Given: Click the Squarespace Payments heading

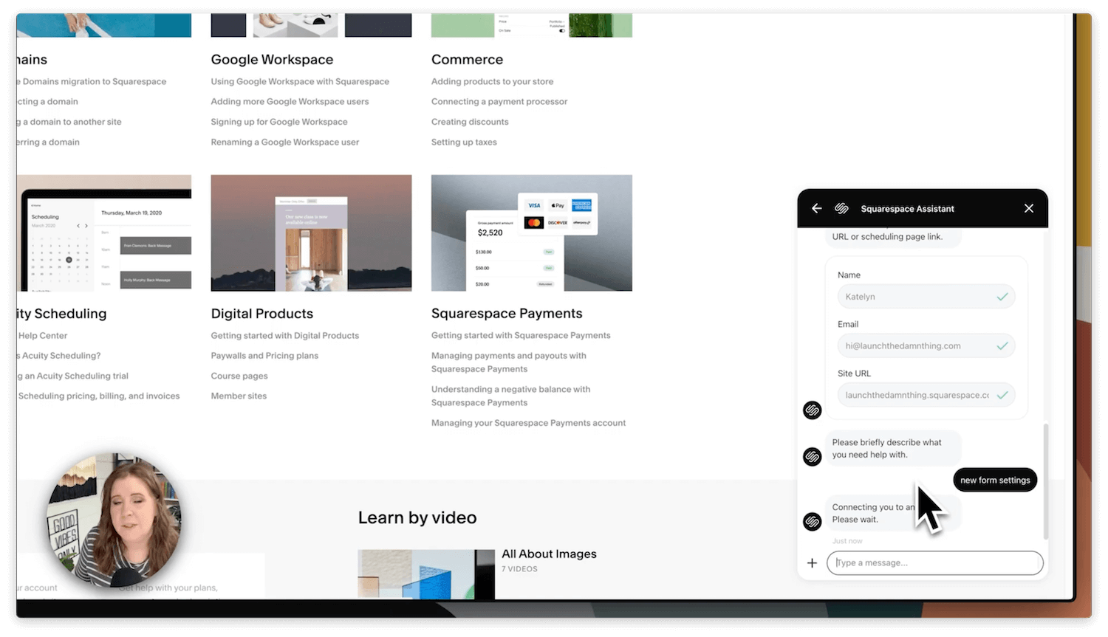Looking at the screenshot, I should tap(507, 314).
